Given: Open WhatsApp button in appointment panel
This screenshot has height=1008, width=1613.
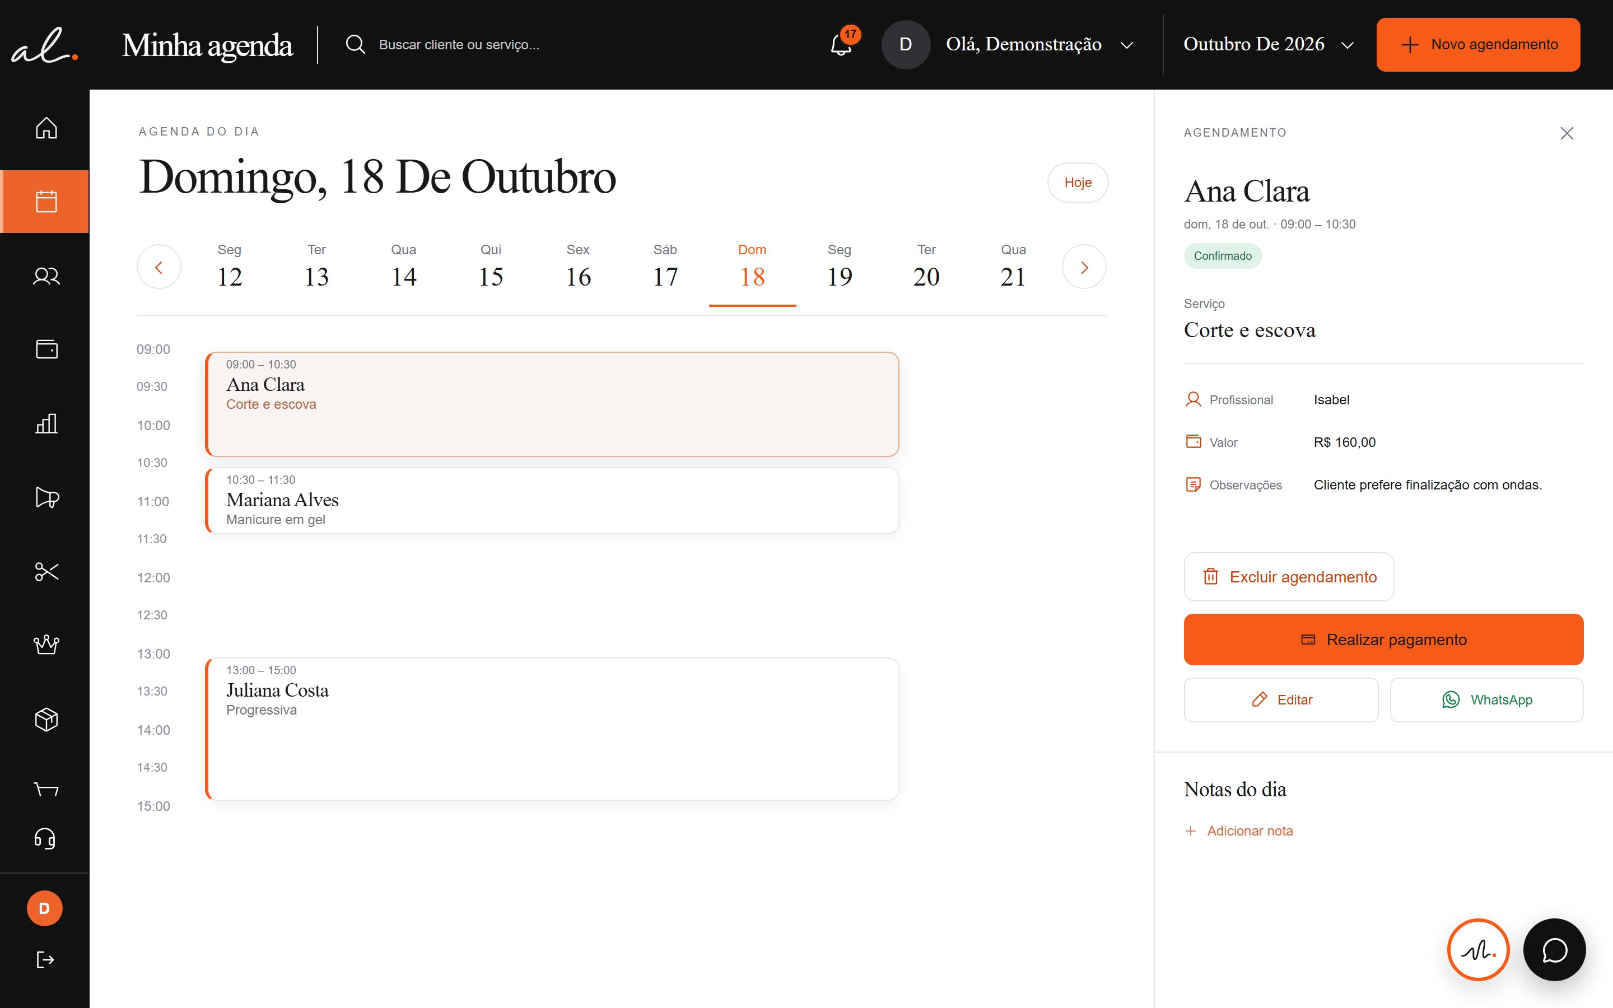Looking at the screenshot, I should (1486, 699).
